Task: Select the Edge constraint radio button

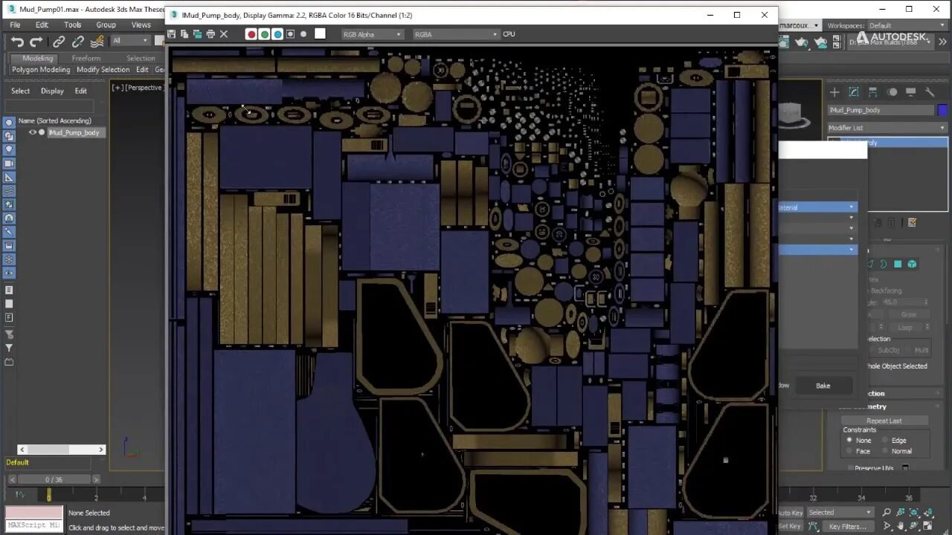Action: 885,440
